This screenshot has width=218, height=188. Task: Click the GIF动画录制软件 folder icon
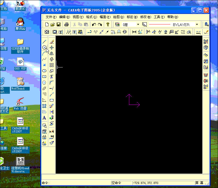[x=20, y=46]
